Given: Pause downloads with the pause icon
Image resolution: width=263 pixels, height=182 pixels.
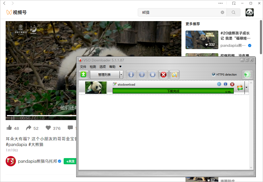Looking at the screenshot, I should click(x=142, y=75).
